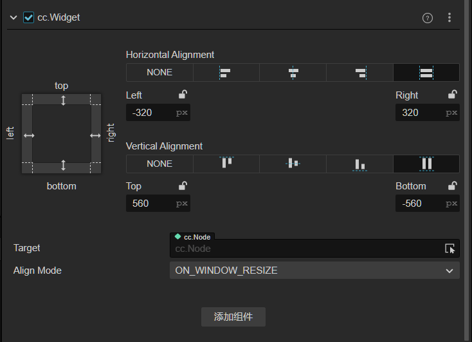
Task: Toggle the Bottom offset lock
Action: point(453,185)
